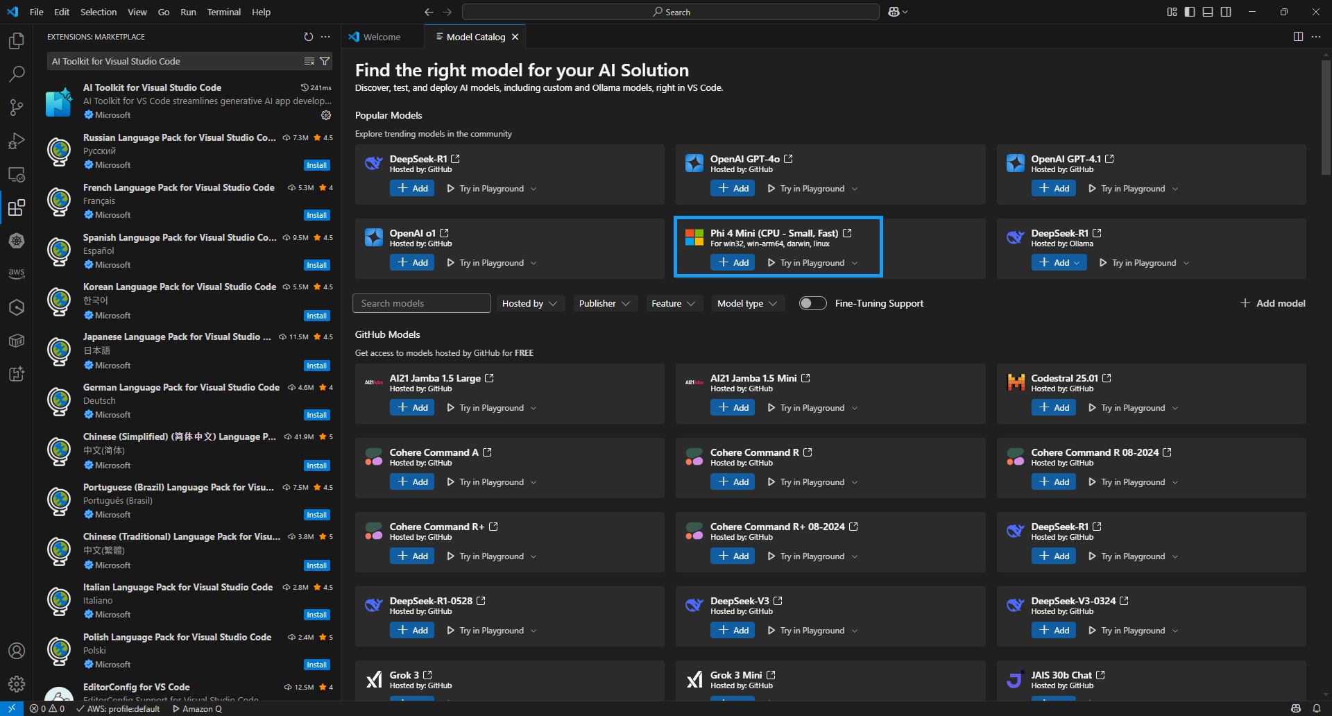
Task: Refresh the extensions marketplace list
Action: 309,37
